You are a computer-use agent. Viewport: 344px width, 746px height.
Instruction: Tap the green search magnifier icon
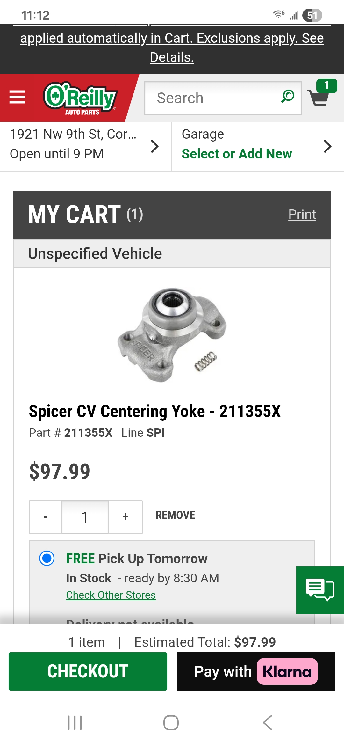(288, 97)
